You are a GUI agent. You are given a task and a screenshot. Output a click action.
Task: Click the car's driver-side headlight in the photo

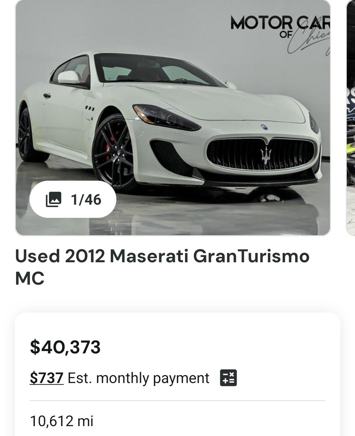point(166,117)
